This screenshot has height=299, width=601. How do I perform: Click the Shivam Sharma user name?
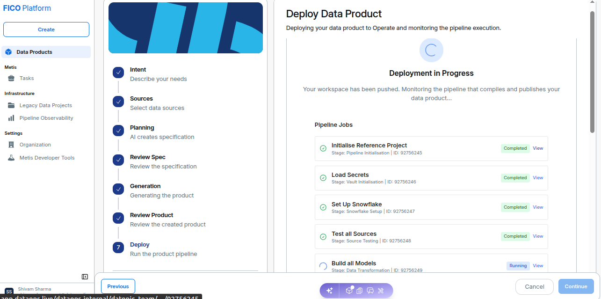click(35, 289)
